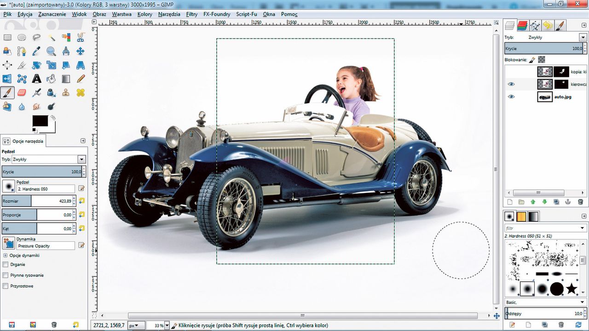Open the Kolory menu

(144, 14)
